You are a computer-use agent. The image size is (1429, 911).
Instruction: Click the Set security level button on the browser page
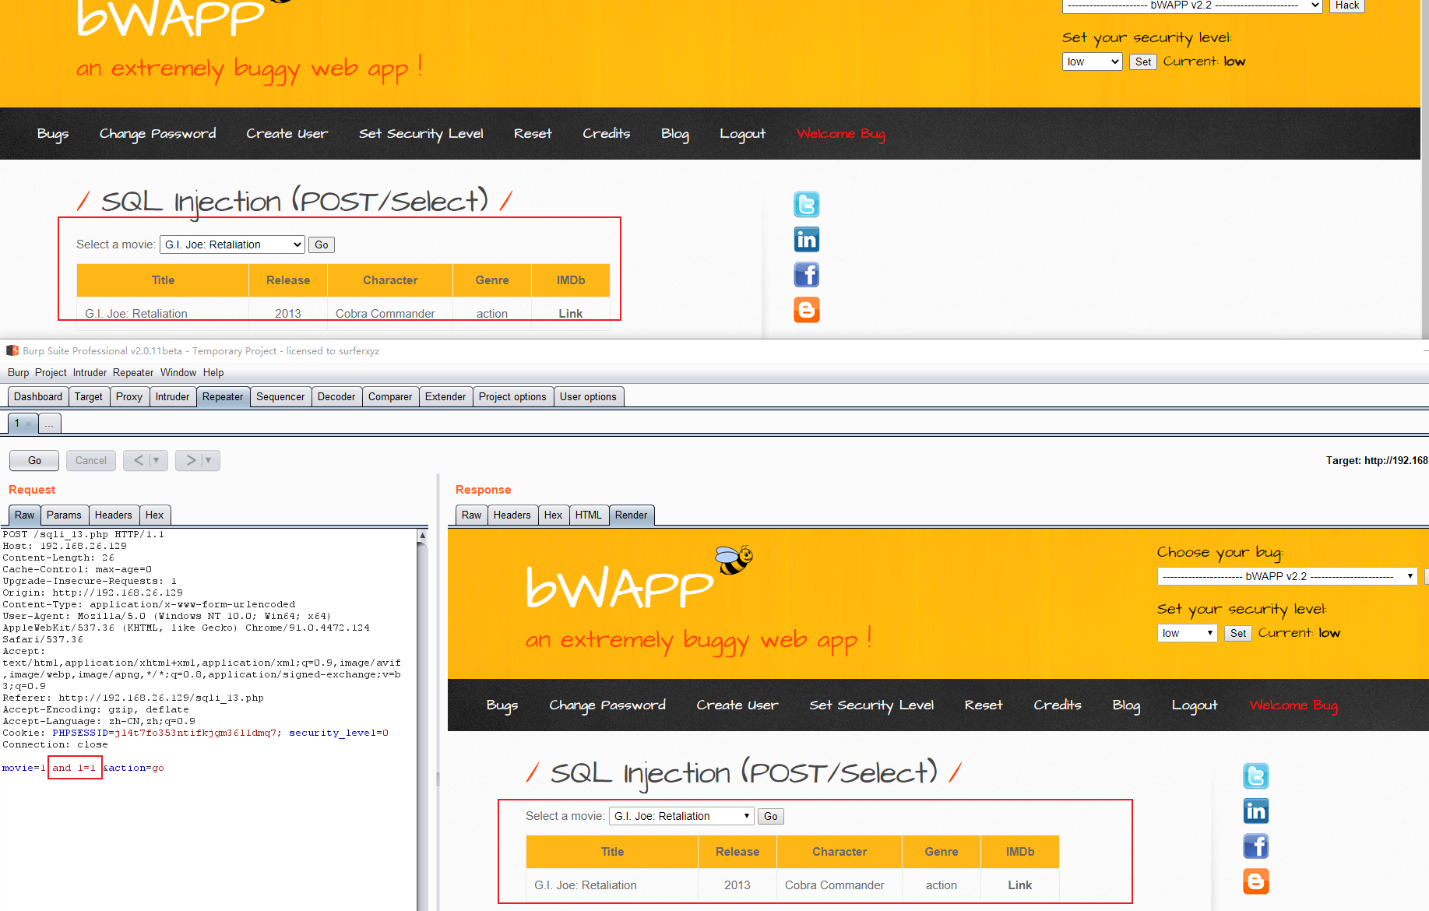click(x=1143, y=62)
